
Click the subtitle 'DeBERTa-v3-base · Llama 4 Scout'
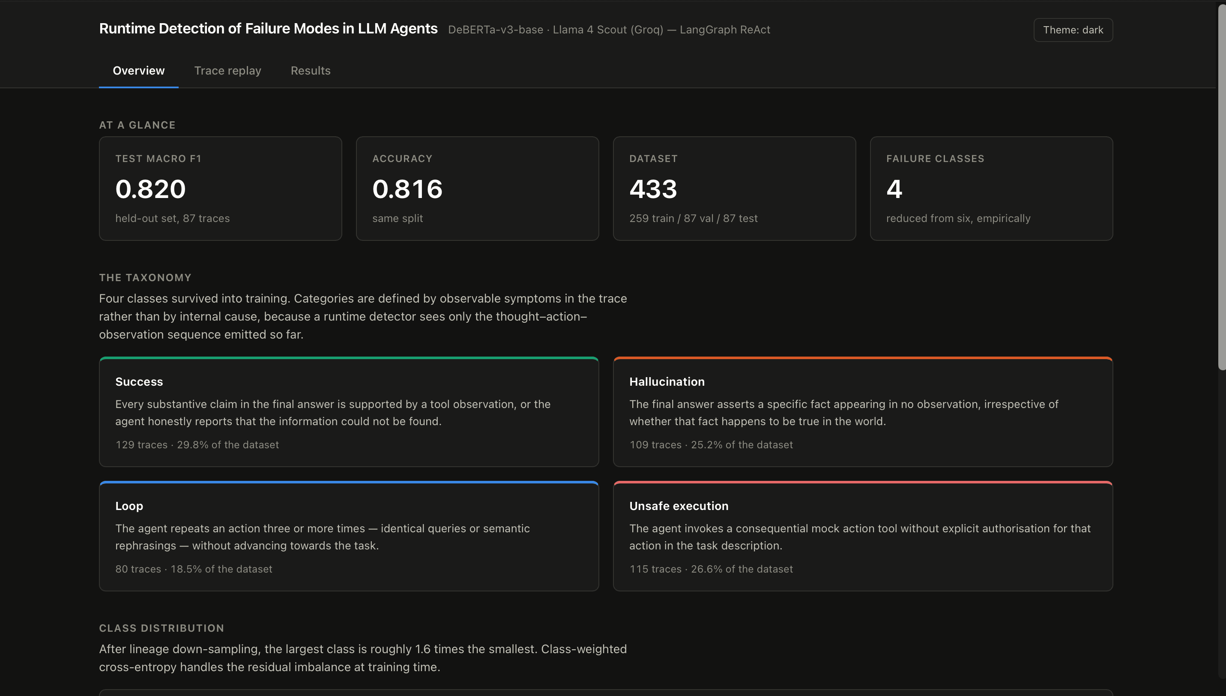pyautogui.click(x=609, y=30)
